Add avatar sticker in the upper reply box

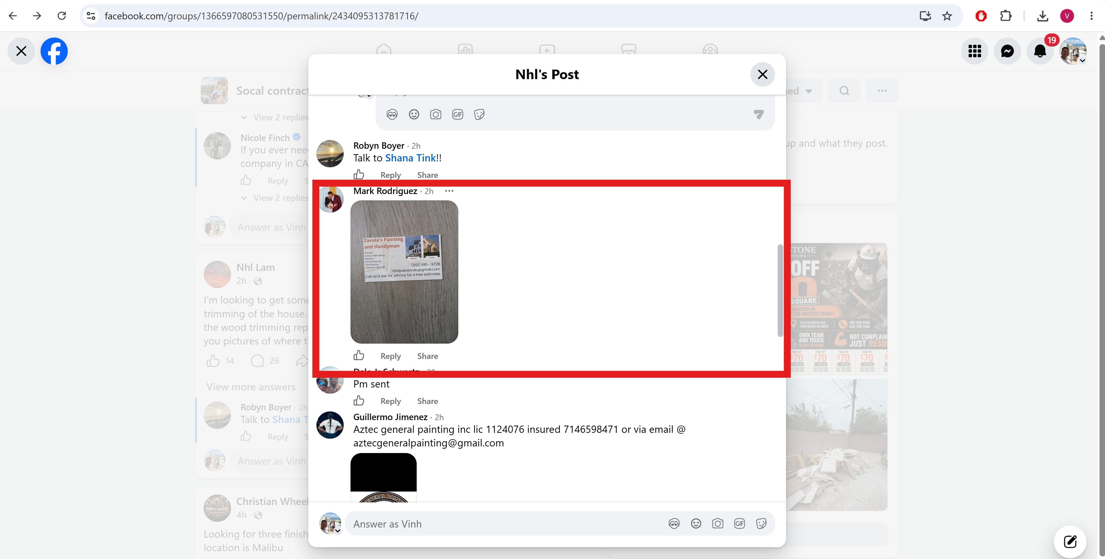[x=392, y=114]
